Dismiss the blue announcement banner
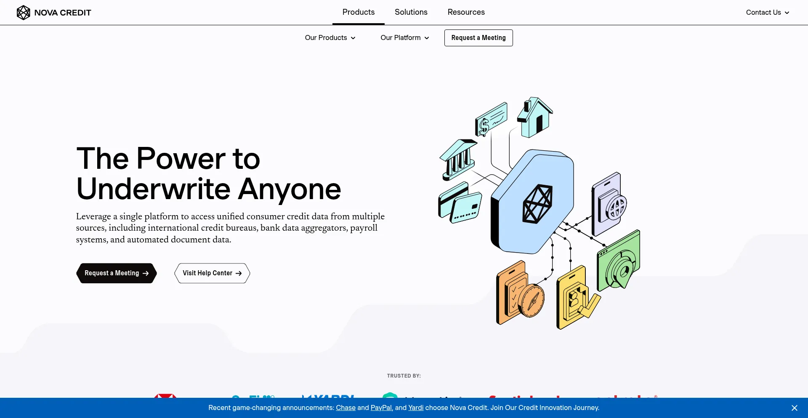 click(794, 408)
